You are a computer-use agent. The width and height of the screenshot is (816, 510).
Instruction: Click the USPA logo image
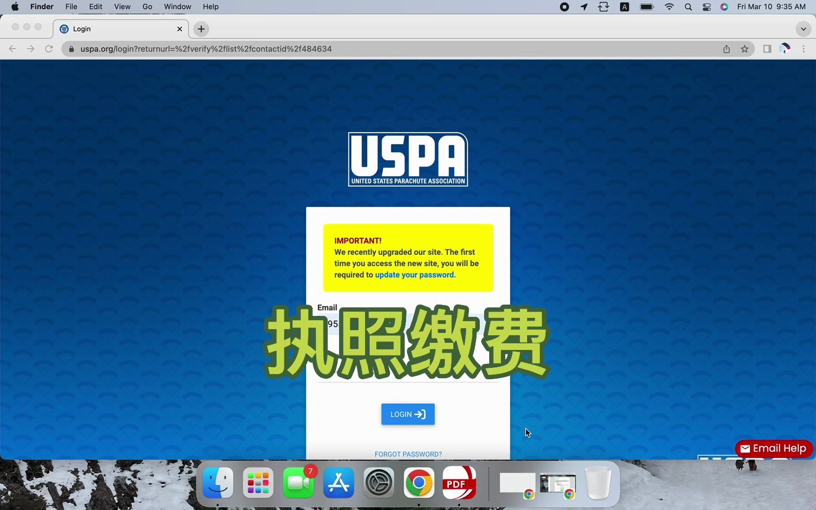(x=408, y=159)
